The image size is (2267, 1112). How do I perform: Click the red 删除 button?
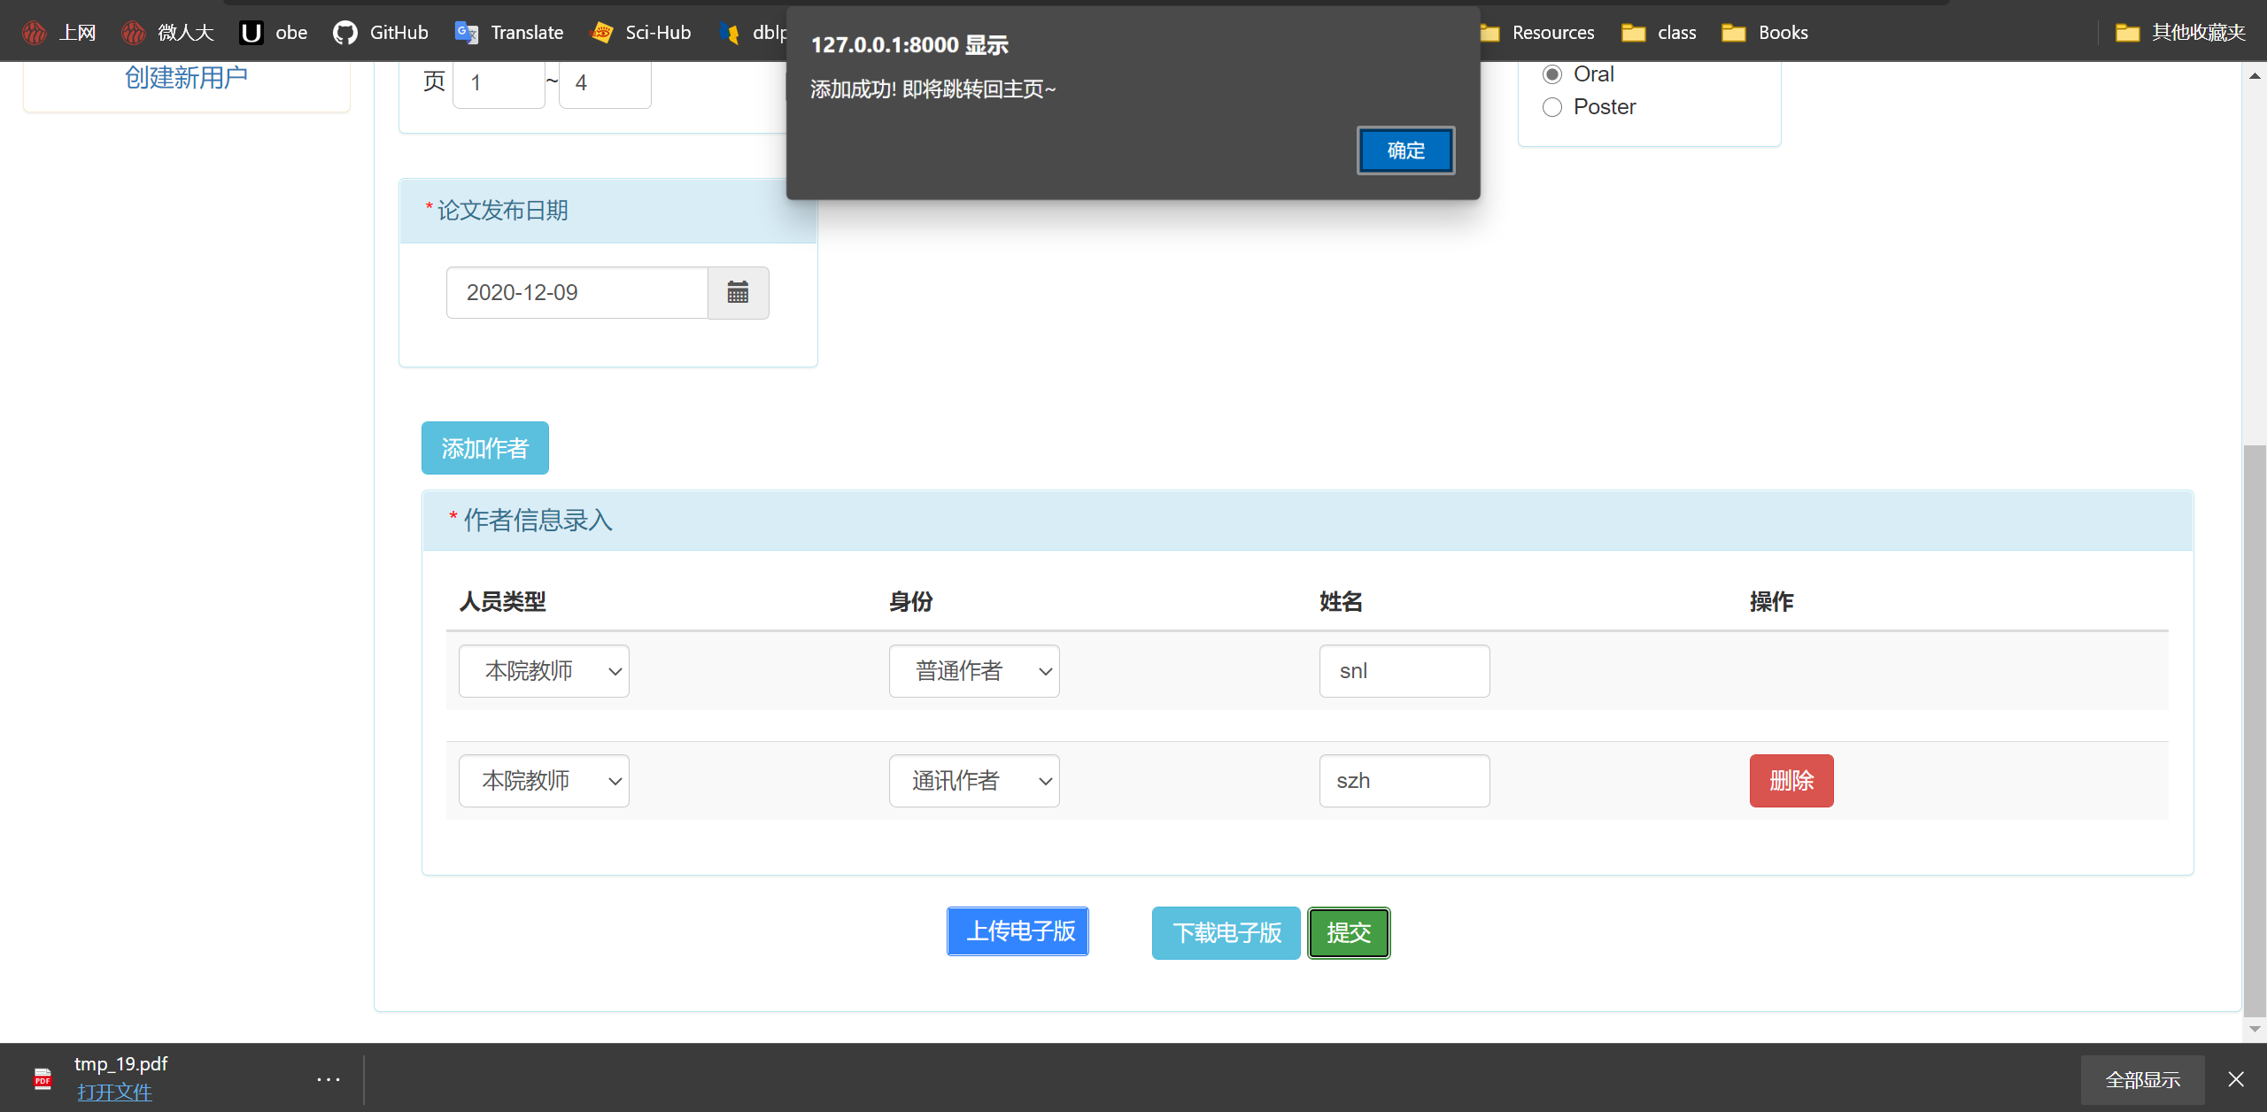click(x=1791, y=781)
